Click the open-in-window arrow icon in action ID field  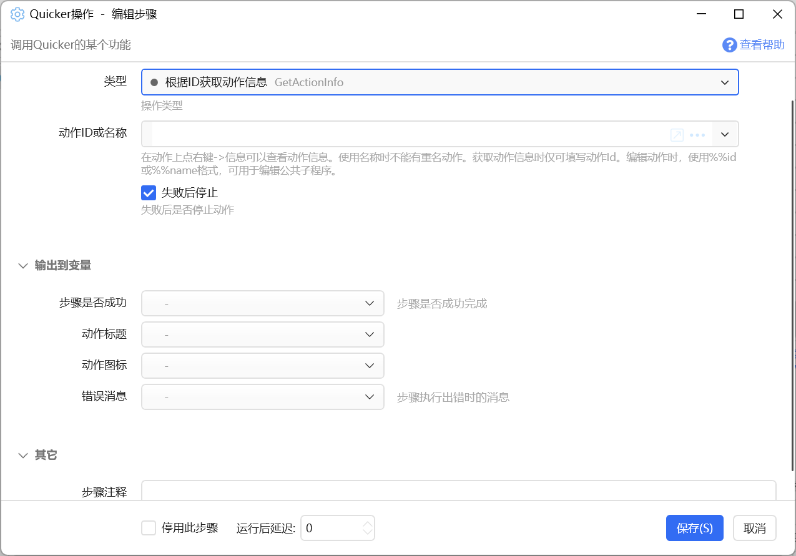pyautogui.click(x=677, y=135)
